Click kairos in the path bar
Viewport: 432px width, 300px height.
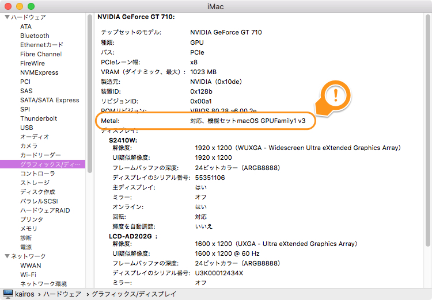[25, 294]
